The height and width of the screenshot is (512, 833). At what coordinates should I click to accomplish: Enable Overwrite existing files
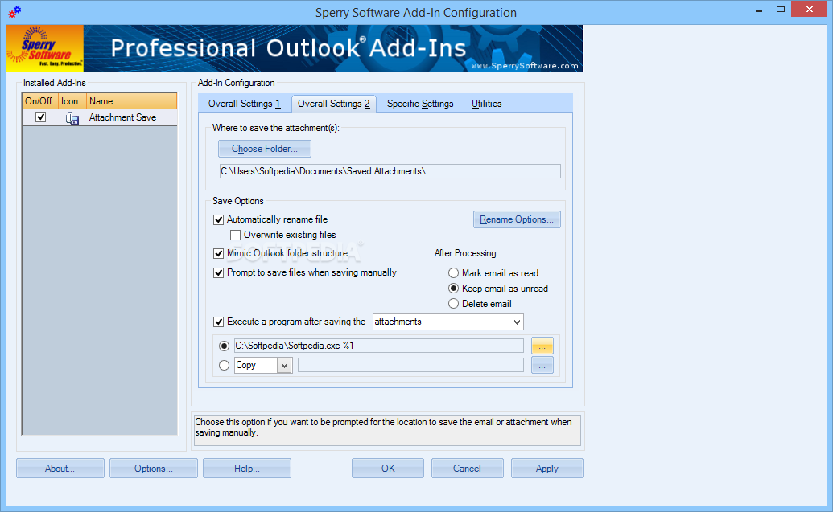[235, 235]
